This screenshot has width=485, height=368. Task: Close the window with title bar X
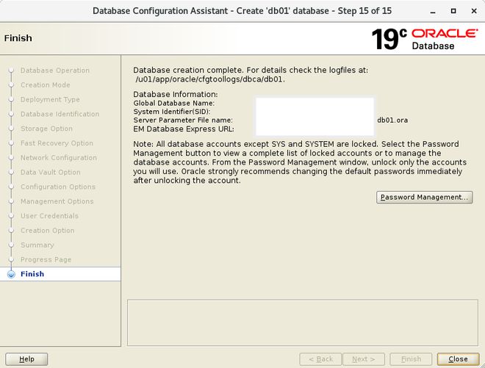[474, 11]
